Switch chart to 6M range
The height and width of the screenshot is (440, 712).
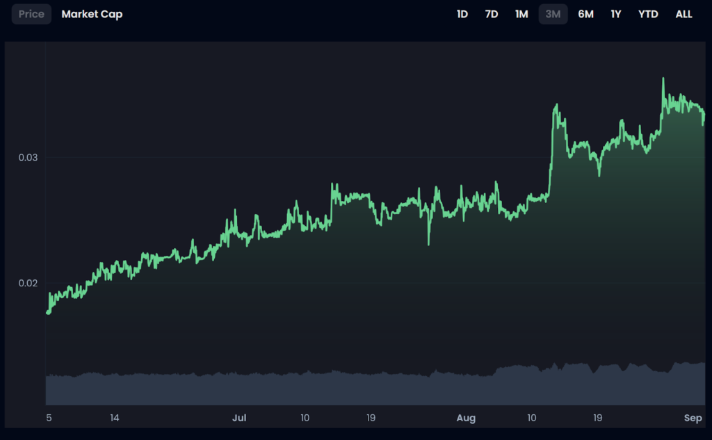point(585,14)
